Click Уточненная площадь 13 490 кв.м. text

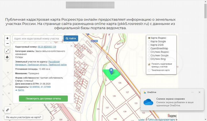click(33, 69)
